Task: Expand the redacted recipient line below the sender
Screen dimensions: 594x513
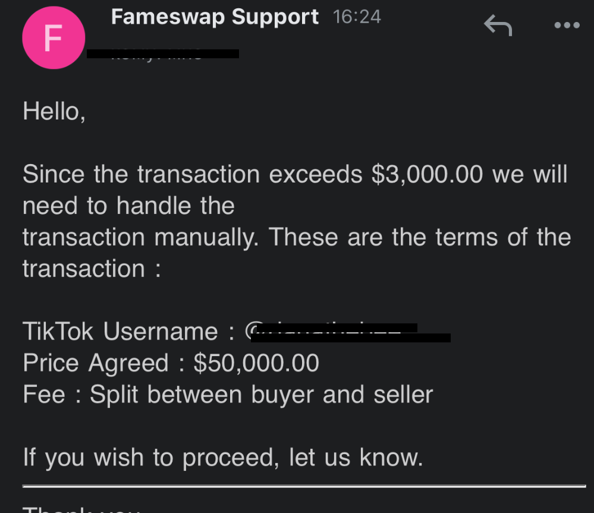Action: (x=163, y=53)
